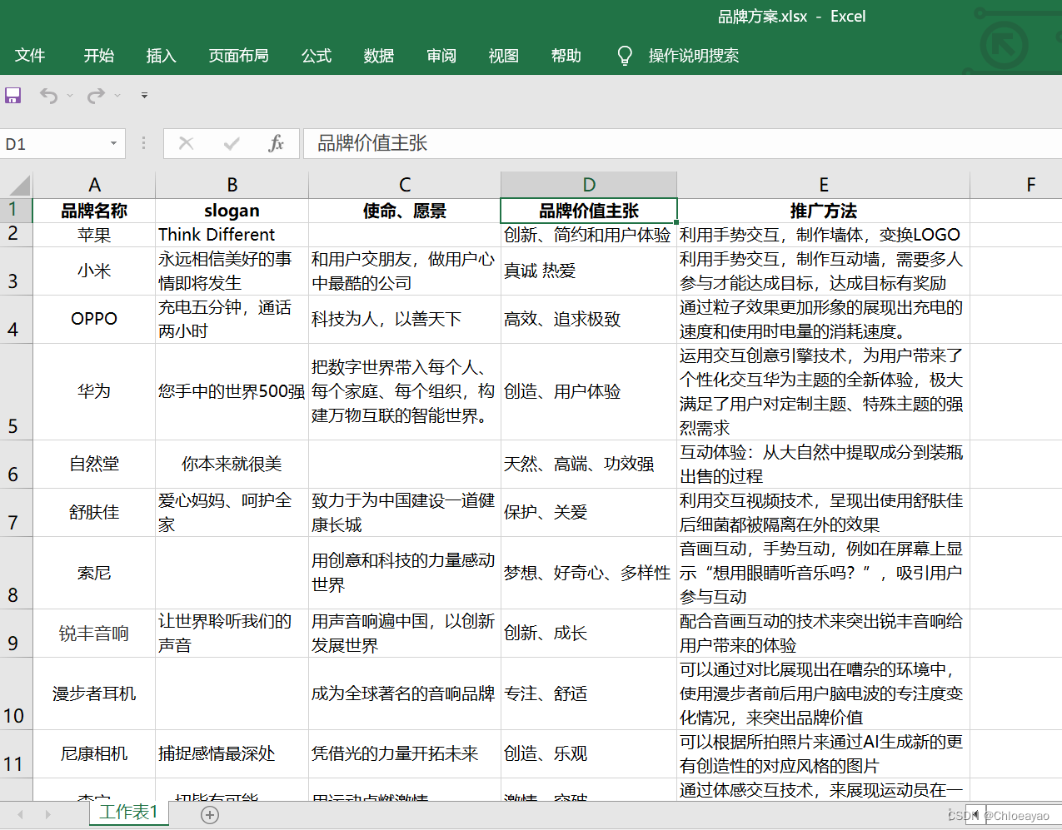Viewport: 1062px width, 830px height.
Task: Click cell containing 自然堂
Action: click(x=94, y=464)
